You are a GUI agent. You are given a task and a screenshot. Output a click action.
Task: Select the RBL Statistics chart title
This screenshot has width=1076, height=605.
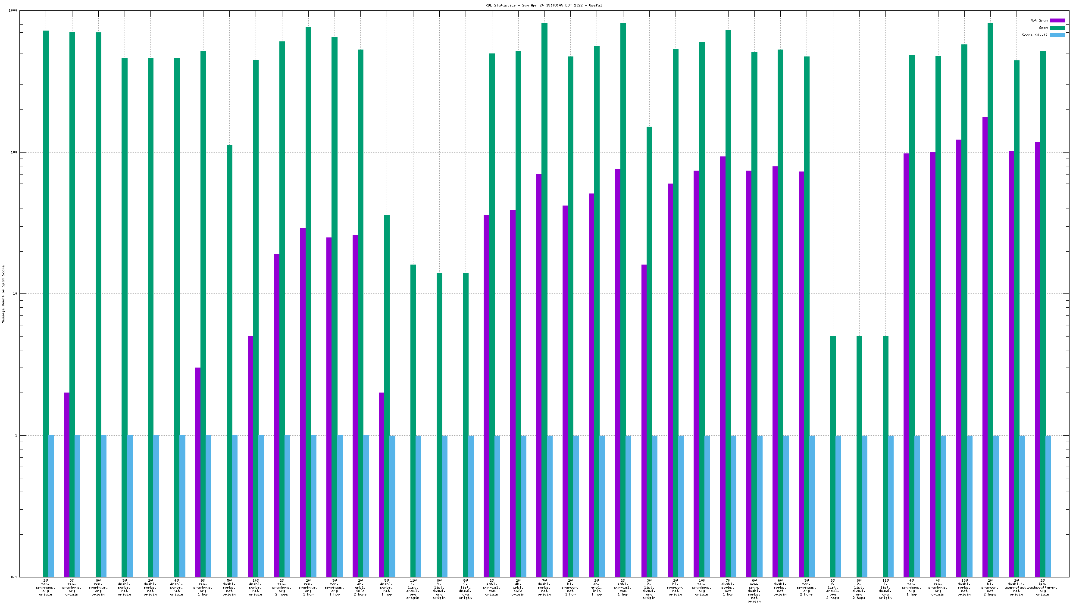click(543, 5)
